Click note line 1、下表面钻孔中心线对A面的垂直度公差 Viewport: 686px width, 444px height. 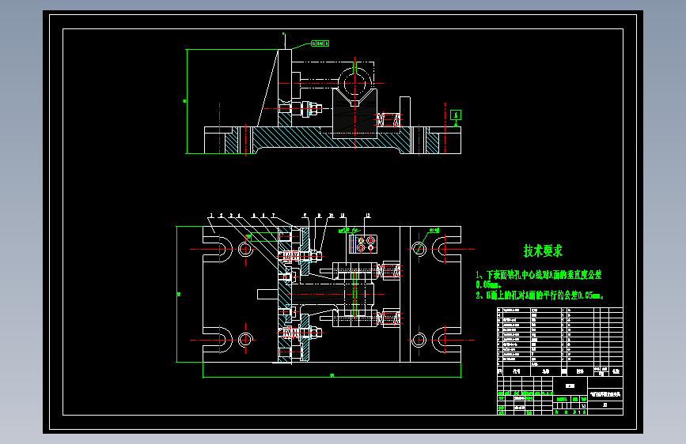click(x=539, y=275)
